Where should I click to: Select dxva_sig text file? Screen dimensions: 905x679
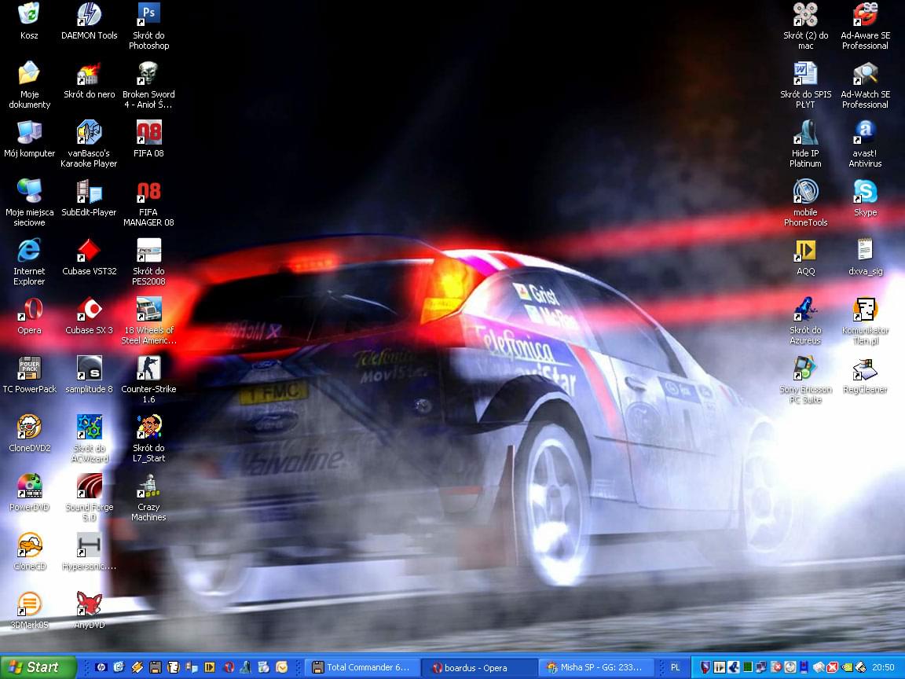coord(865,258)
